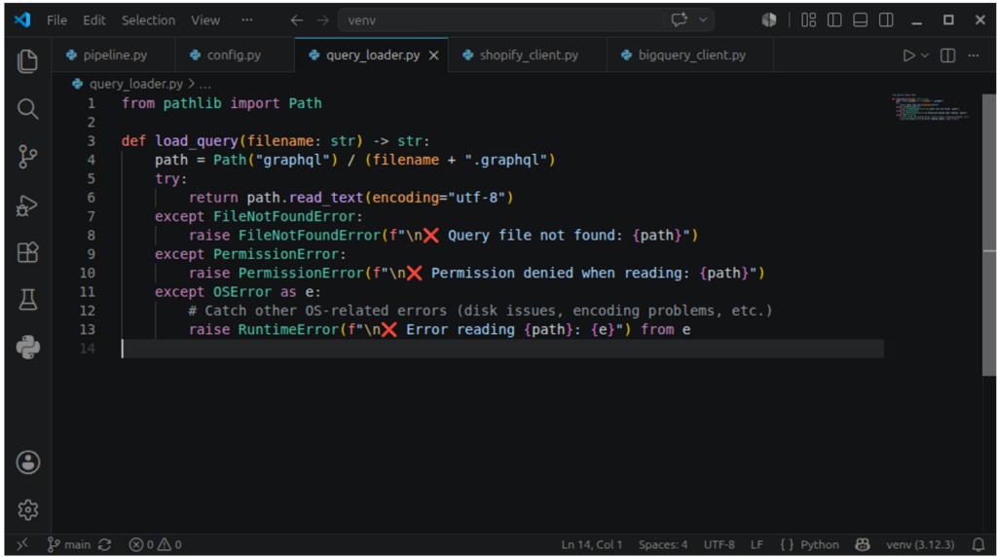Click the comment on line 12
Viewport: 997px width, 557px height.
click(x=480, y=311)
